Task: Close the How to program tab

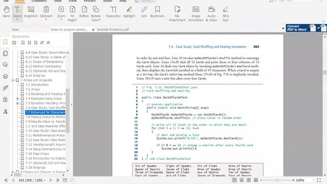Action: tap(93, 30)
